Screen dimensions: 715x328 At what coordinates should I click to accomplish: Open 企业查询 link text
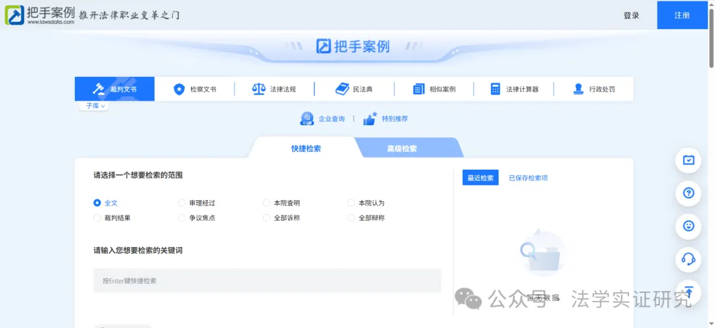pos(332,119)
